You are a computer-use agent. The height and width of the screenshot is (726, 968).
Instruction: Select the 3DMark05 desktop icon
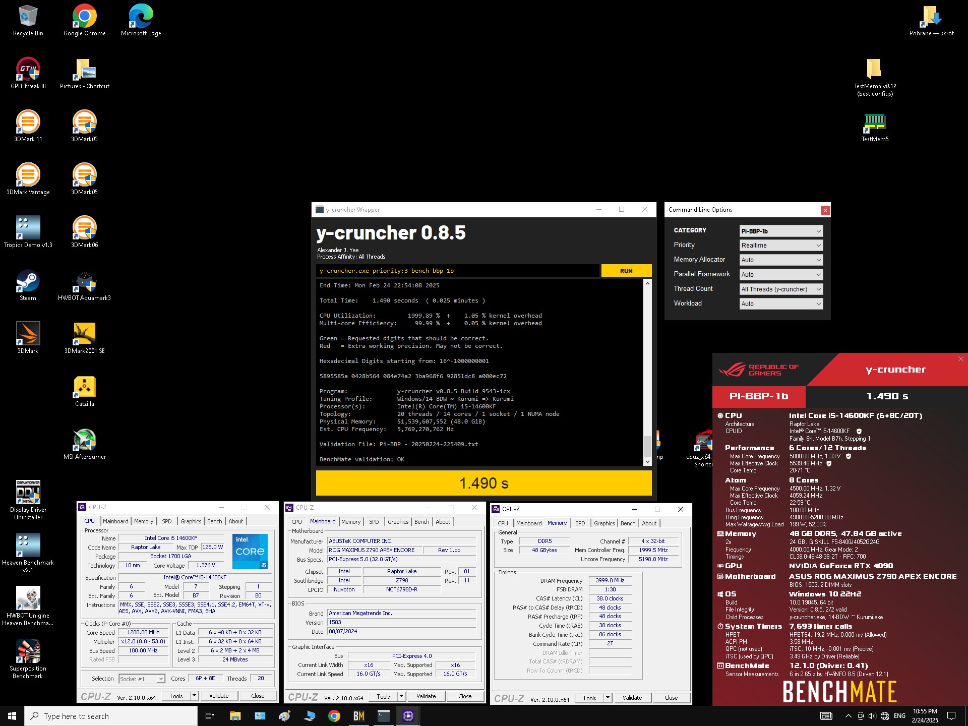tap(85, 180)
